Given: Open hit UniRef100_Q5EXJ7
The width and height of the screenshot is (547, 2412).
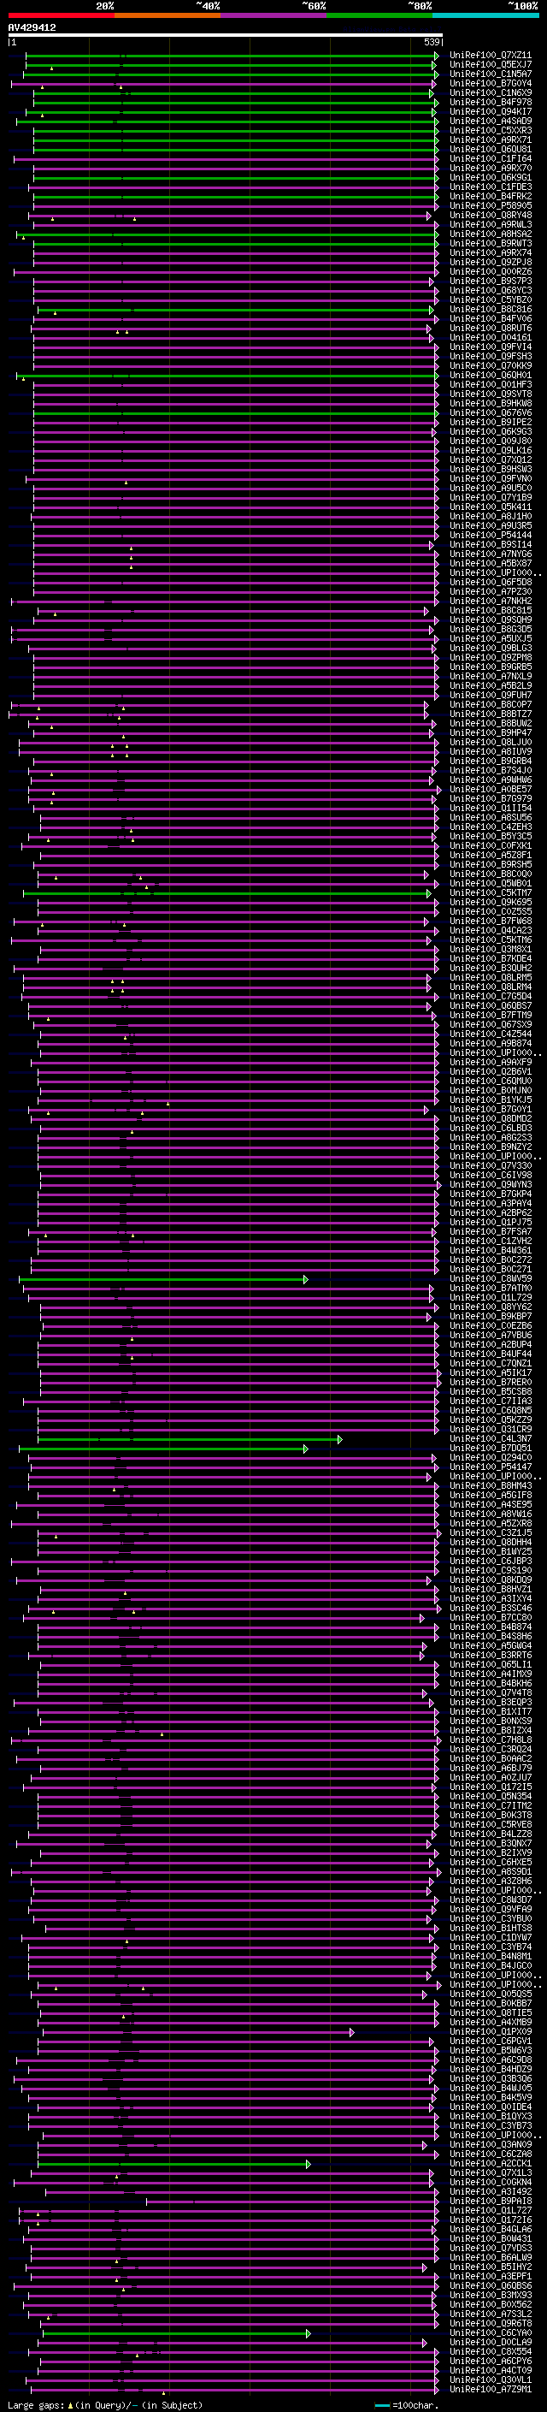Looking at the screenshot, I should pos(491,65).
